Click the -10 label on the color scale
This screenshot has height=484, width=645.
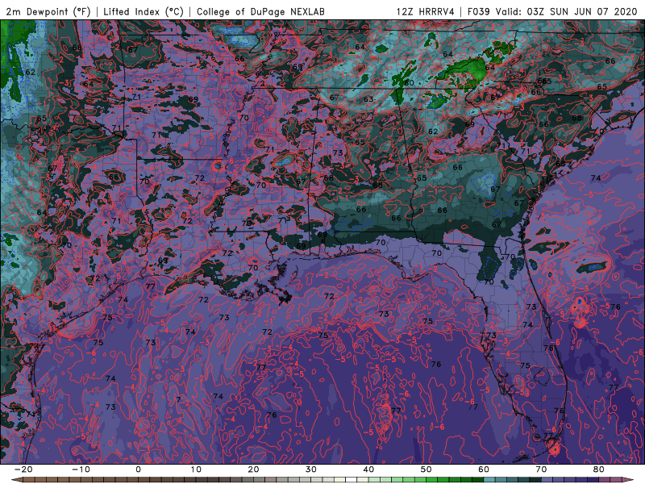(81, 469)
